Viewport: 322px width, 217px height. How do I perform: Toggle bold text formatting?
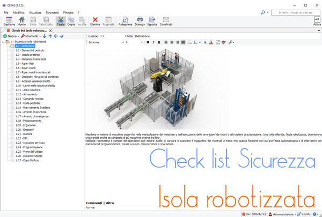(x=148, y=42)
